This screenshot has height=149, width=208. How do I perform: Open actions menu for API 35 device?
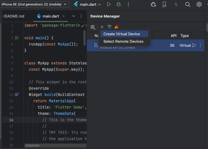coord(200,45)
